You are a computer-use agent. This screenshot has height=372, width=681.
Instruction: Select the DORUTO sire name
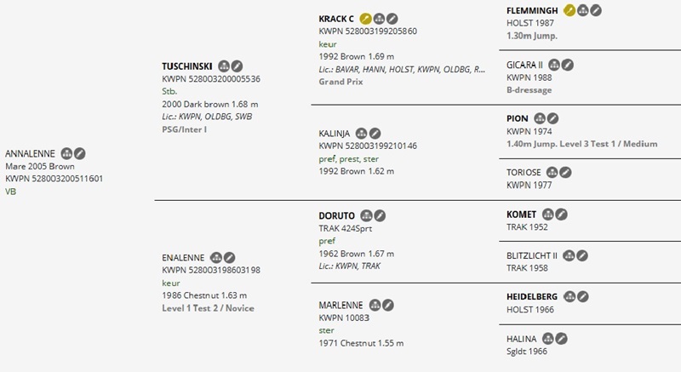click(336, 216)
